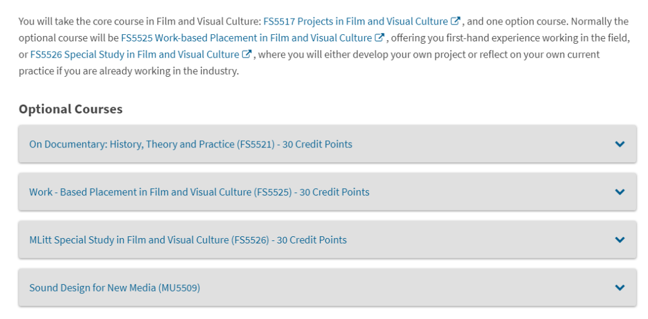Open FS5525 Work-based Placement link
The image size is (648, 319).
(246, 38)
